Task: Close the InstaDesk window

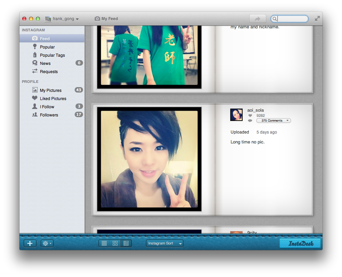Action: point(25,19)
